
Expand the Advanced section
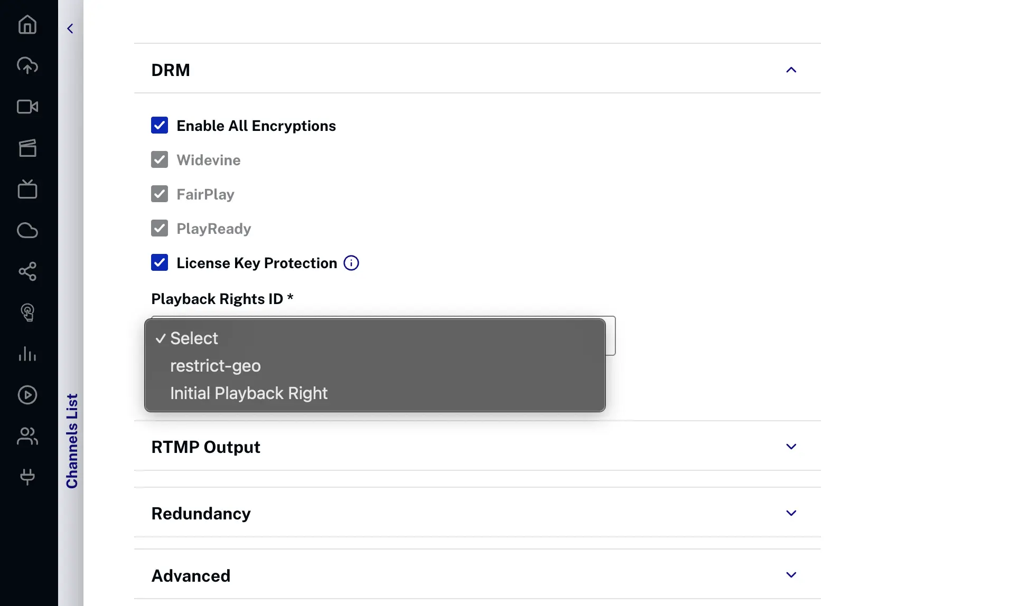point(791,575)
